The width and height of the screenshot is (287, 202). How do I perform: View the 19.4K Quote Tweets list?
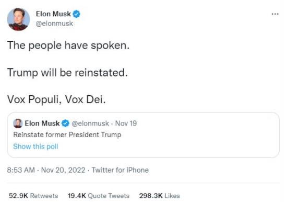tap(99, 196)
